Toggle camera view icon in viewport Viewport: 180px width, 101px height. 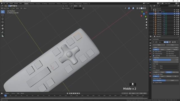click(x=146, y=25)
